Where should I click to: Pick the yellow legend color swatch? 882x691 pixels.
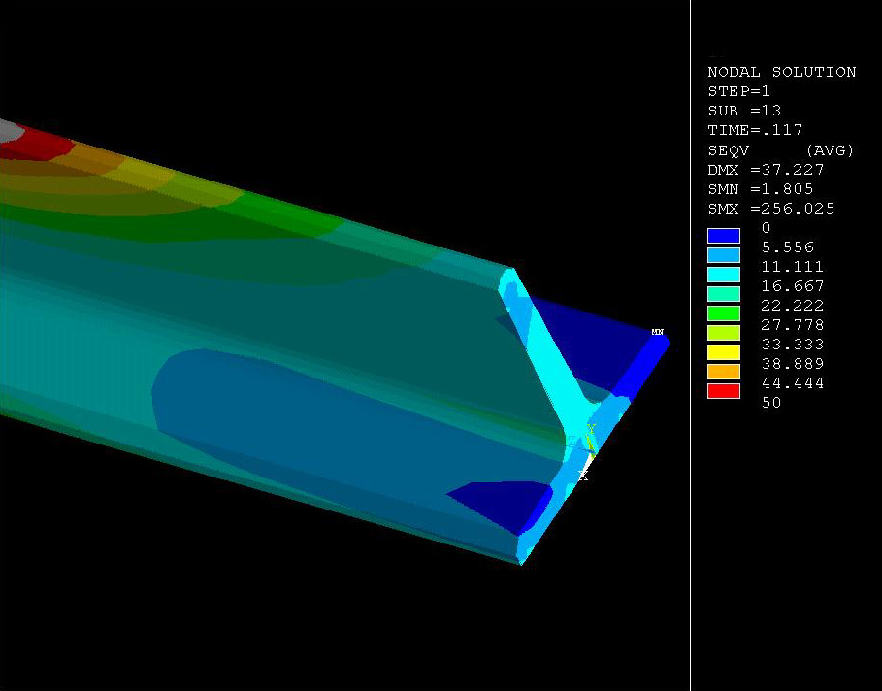tap(724, 352)
